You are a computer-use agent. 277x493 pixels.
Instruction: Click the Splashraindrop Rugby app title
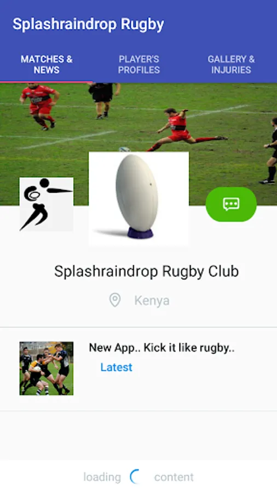88,24
